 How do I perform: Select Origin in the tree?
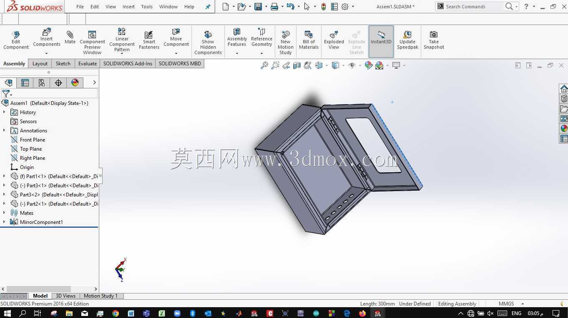[27, 167]
